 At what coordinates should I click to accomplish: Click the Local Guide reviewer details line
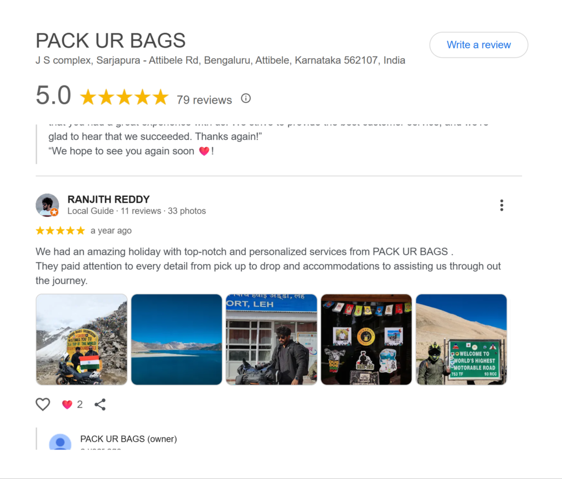137,211
